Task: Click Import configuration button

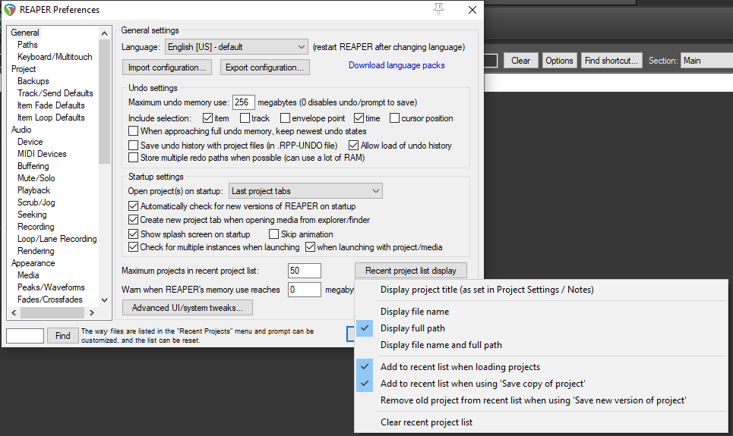Action: [x=167, y=67]
